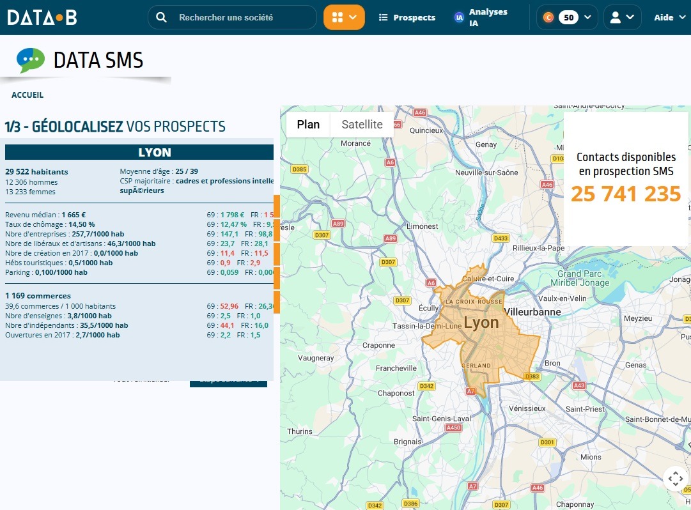The image size is (691, 510).
Task: Switch map to Plan view
Action: 308,125
